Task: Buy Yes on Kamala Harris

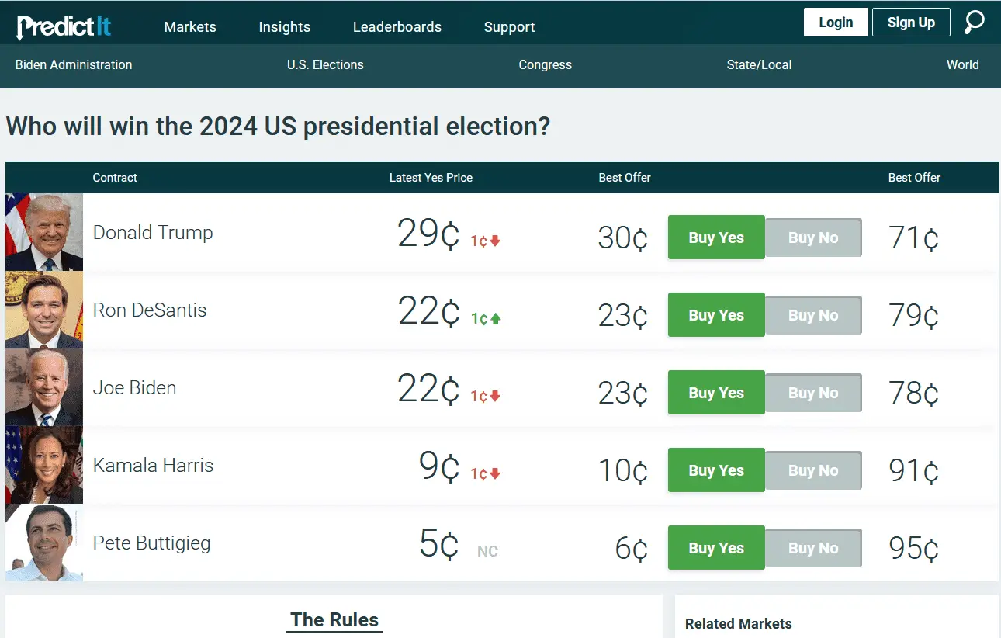Action: pyautogui.click(x=715, y=470)
